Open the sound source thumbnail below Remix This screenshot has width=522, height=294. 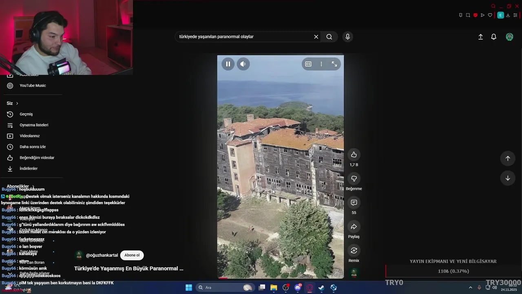point(354,273)
